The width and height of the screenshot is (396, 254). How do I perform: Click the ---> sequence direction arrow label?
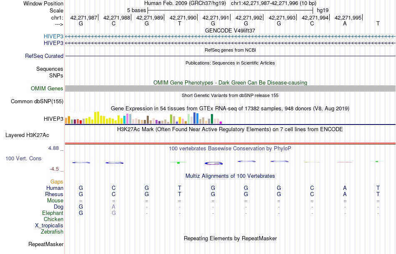[x=59, y=24]
